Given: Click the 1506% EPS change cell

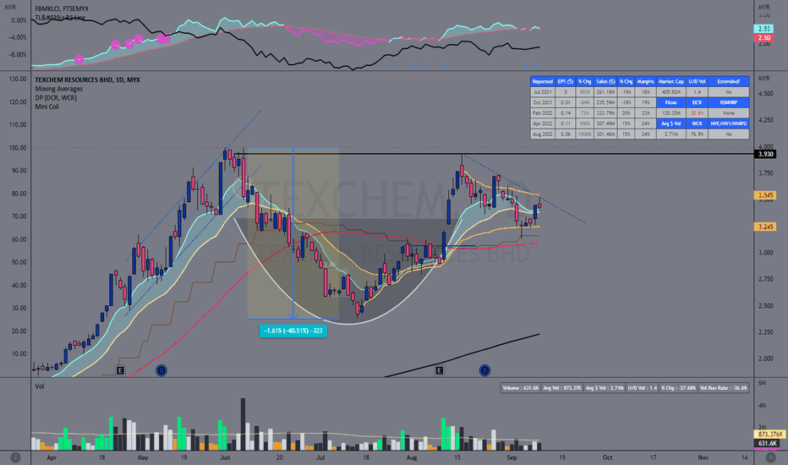Looking at the screenshot, I should pyautogui.click(x=584, y=134).
